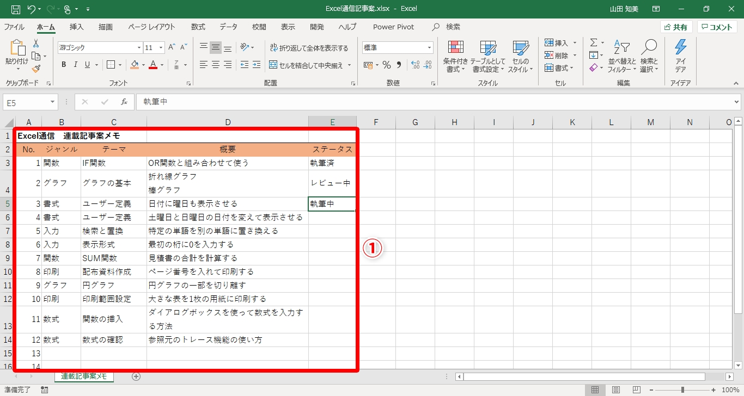The width and height of the screenshot is (744, 396).
Task: Click the 書式 (Format) cells button
Action: 560,68
